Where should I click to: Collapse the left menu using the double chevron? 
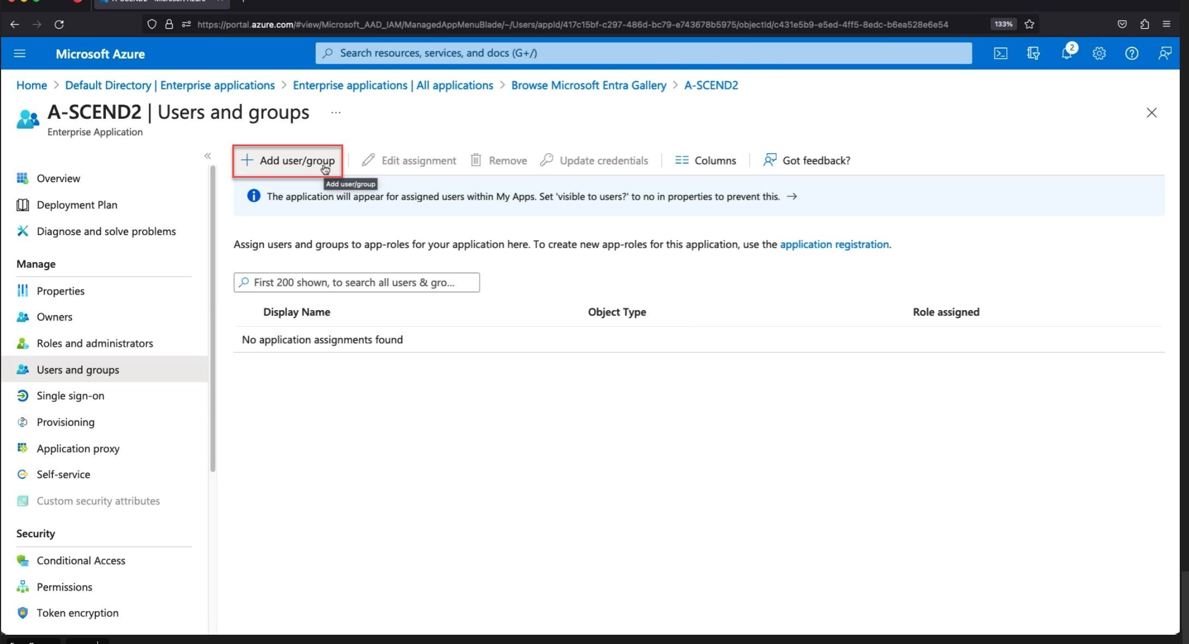tap(207, 155)
